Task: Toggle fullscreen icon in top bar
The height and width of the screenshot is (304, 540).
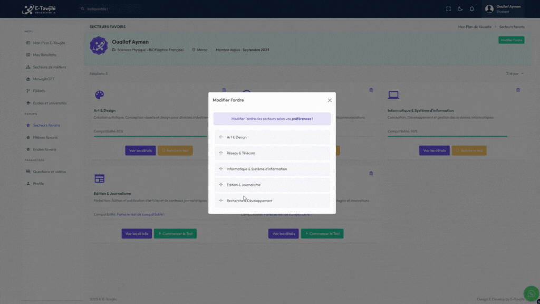Action: point(449,9)
